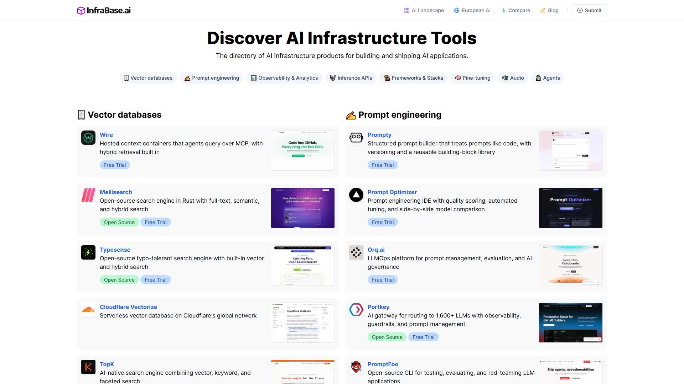Screen dimensions: 684x384
Task: Filter by Observability & Analytics chip
Action: [x=284, y=78]
